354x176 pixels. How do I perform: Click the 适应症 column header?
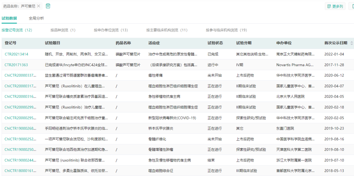(x=154, y=43)
